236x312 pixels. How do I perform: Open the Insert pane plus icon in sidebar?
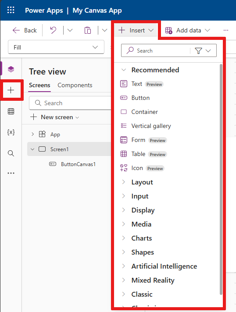point(11,90)
